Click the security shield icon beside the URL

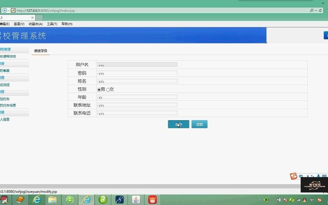(x=5, y=10)
